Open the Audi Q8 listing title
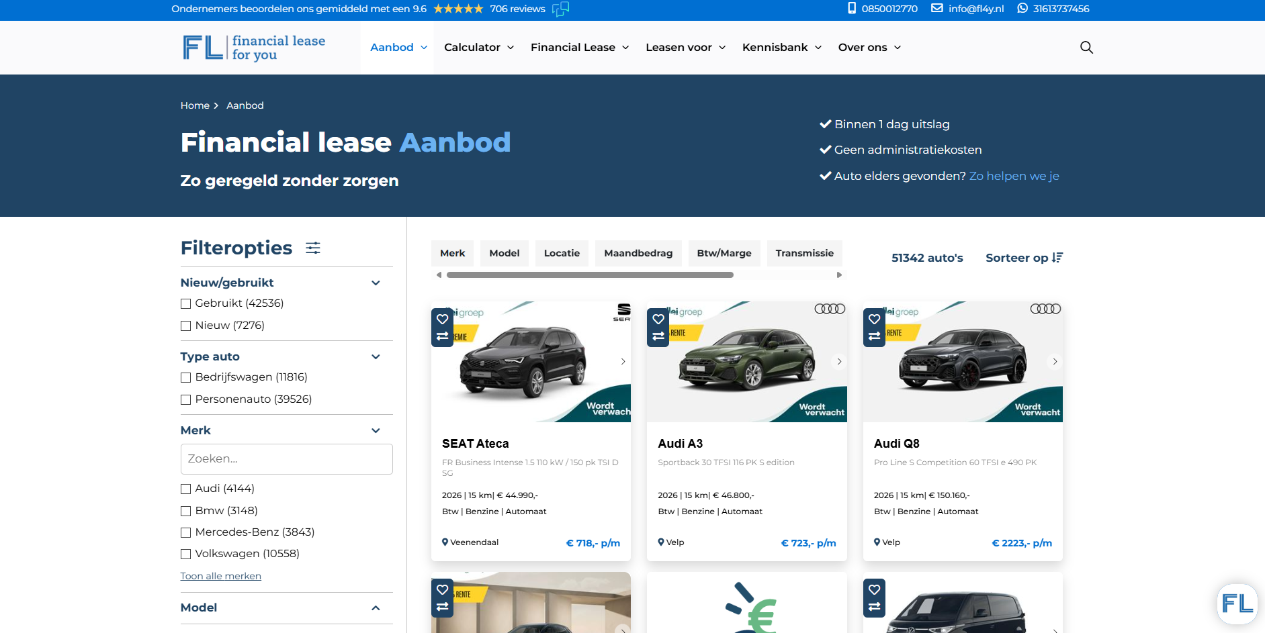This screenshot has height=633, width=1265. (x=896, y=444)
